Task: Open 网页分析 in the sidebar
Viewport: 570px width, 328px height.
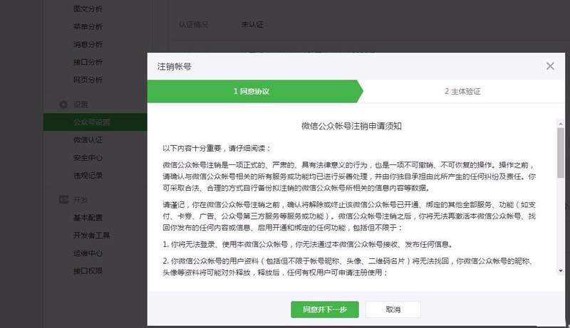Action: click(88, 80)
